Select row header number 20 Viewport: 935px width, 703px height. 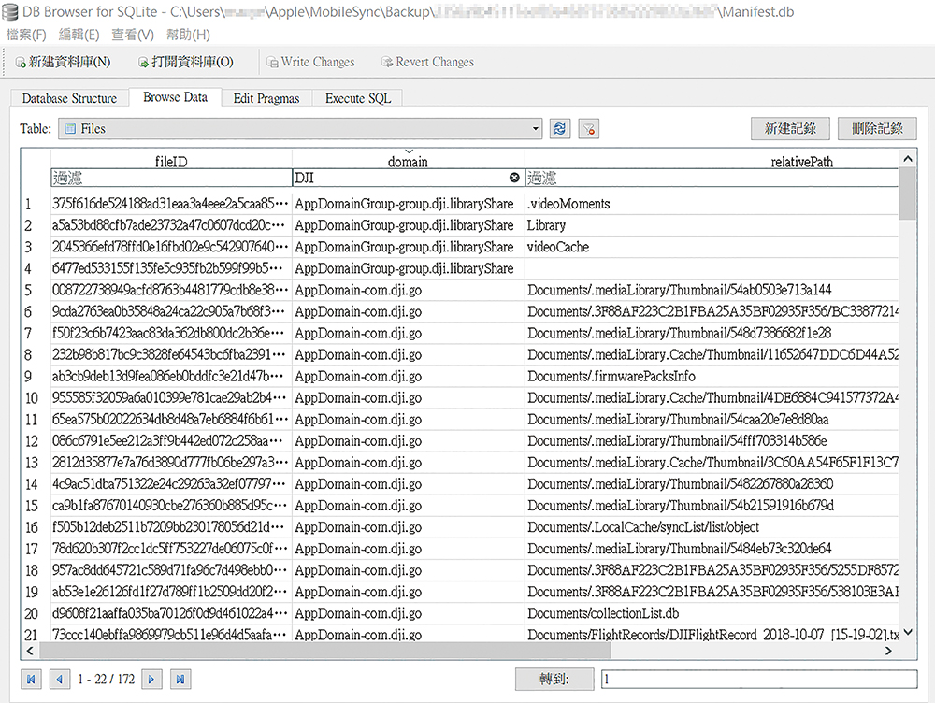pyautogui.click(x=36, y=613)
